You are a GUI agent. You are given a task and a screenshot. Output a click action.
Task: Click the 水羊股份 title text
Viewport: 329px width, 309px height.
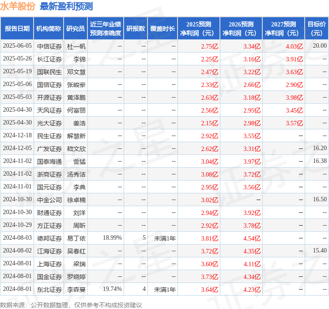click(18, 6)
